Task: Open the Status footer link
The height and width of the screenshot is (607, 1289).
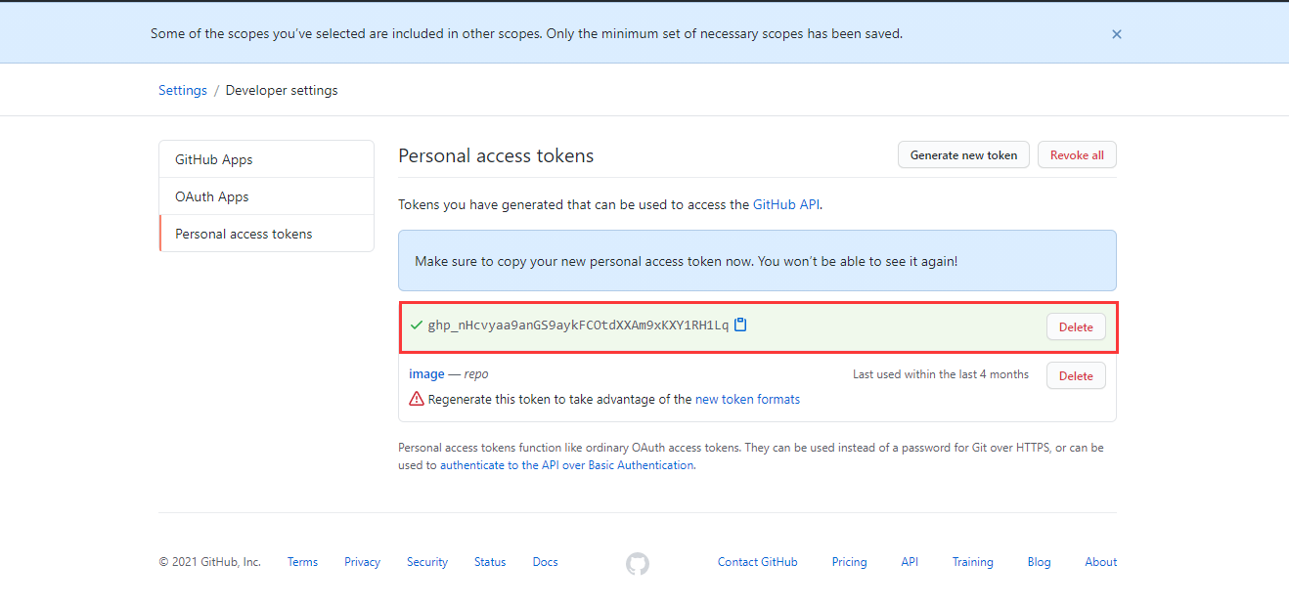Action: pos(490,562)
